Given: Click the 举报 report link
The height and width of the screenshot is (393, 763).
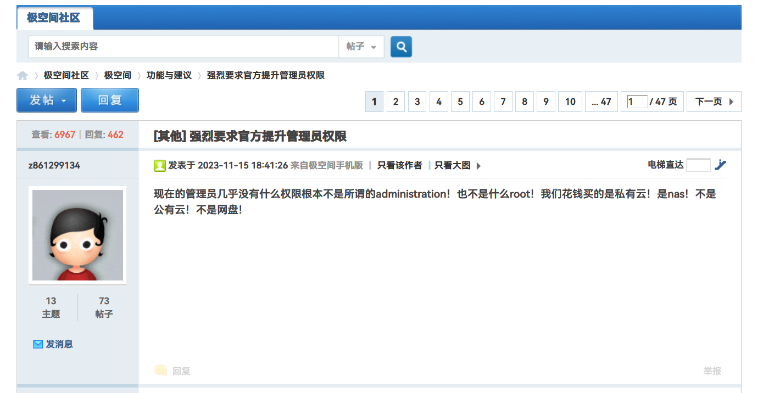Looking at the screenshot, I should click(712, 371).
